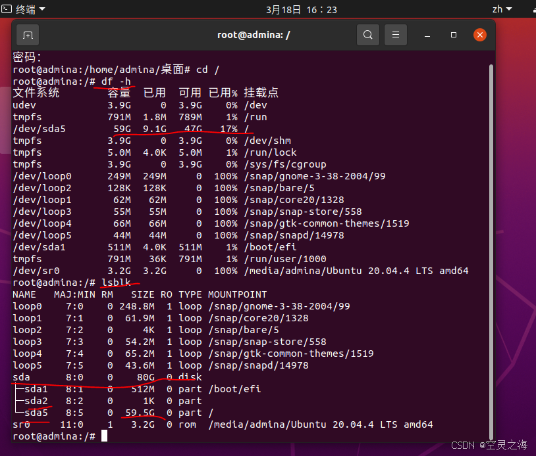Open the 终端 application menu
Image resolution: width=536 pixels, height=456 pixels.
(30, 9)
